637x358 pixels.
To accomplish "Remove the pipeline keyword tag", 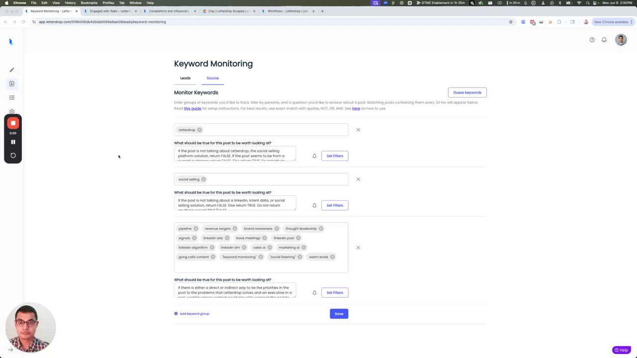I will click(x=196, y=229).
